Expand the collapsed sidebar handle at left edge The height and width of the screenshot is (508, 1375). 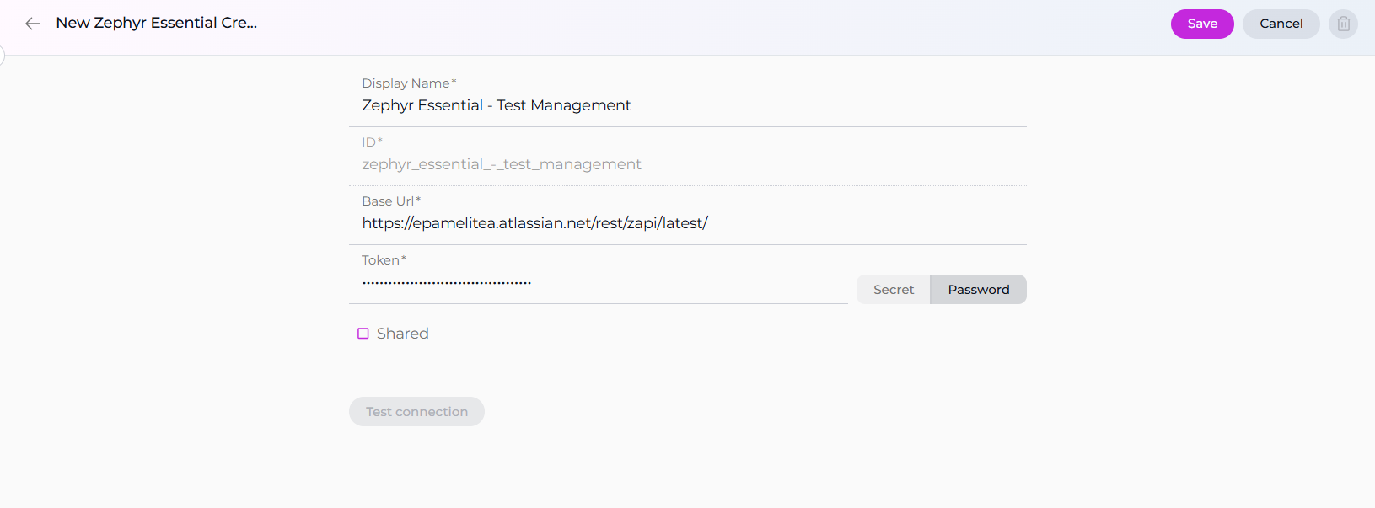[2, 56]
